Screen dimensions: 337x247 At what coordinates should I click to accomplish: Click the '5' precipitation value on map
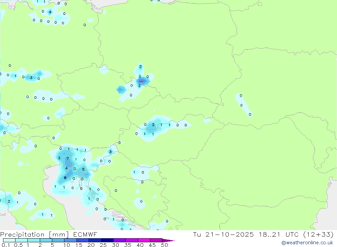pos(83,169)
